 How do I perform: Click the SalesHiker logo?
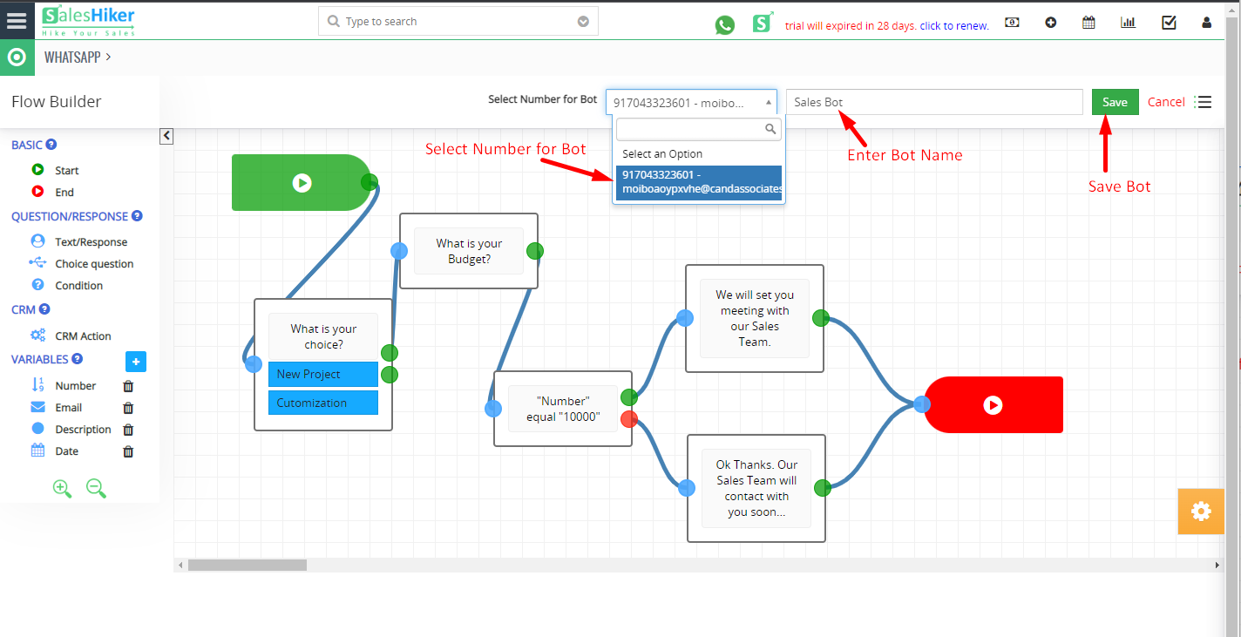[89, 19]
